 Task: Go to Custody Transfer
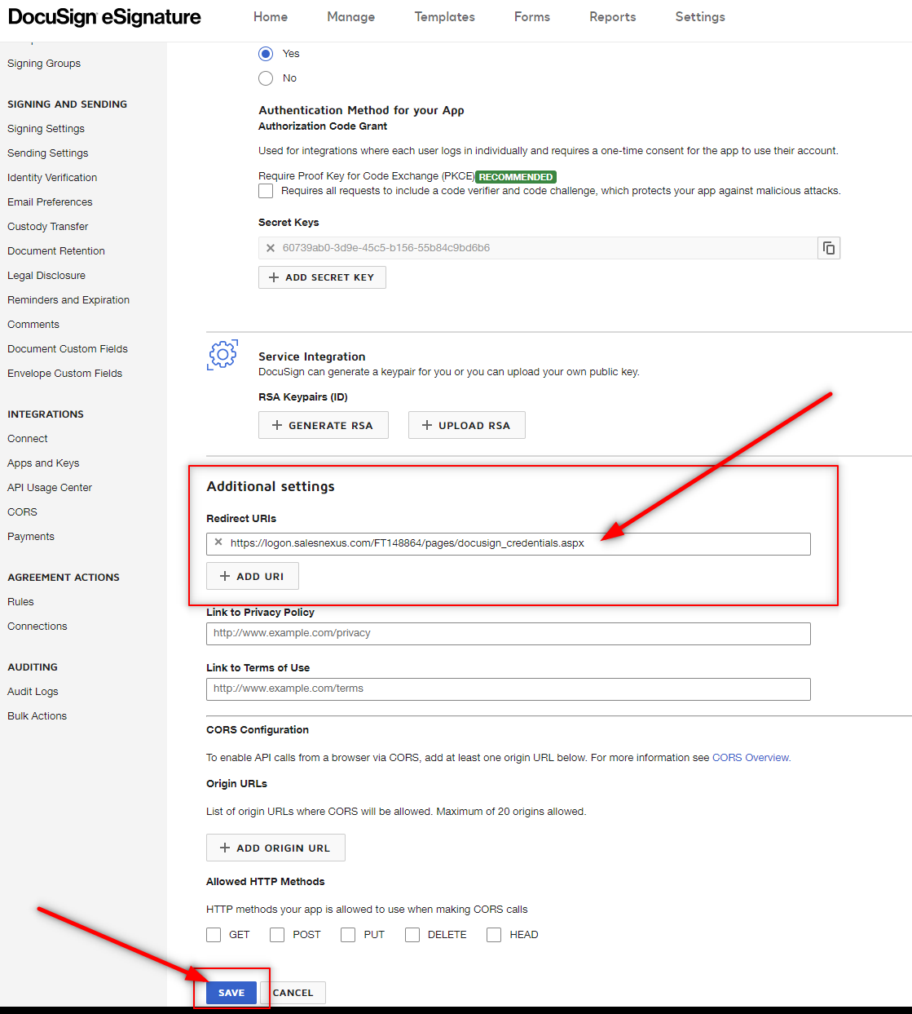coord(47,227)
